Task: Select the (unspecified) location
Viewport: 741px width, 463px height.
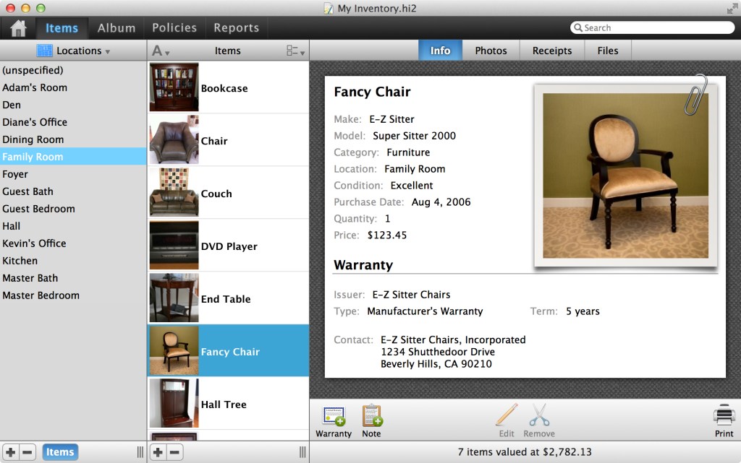Action: (73, 70)
